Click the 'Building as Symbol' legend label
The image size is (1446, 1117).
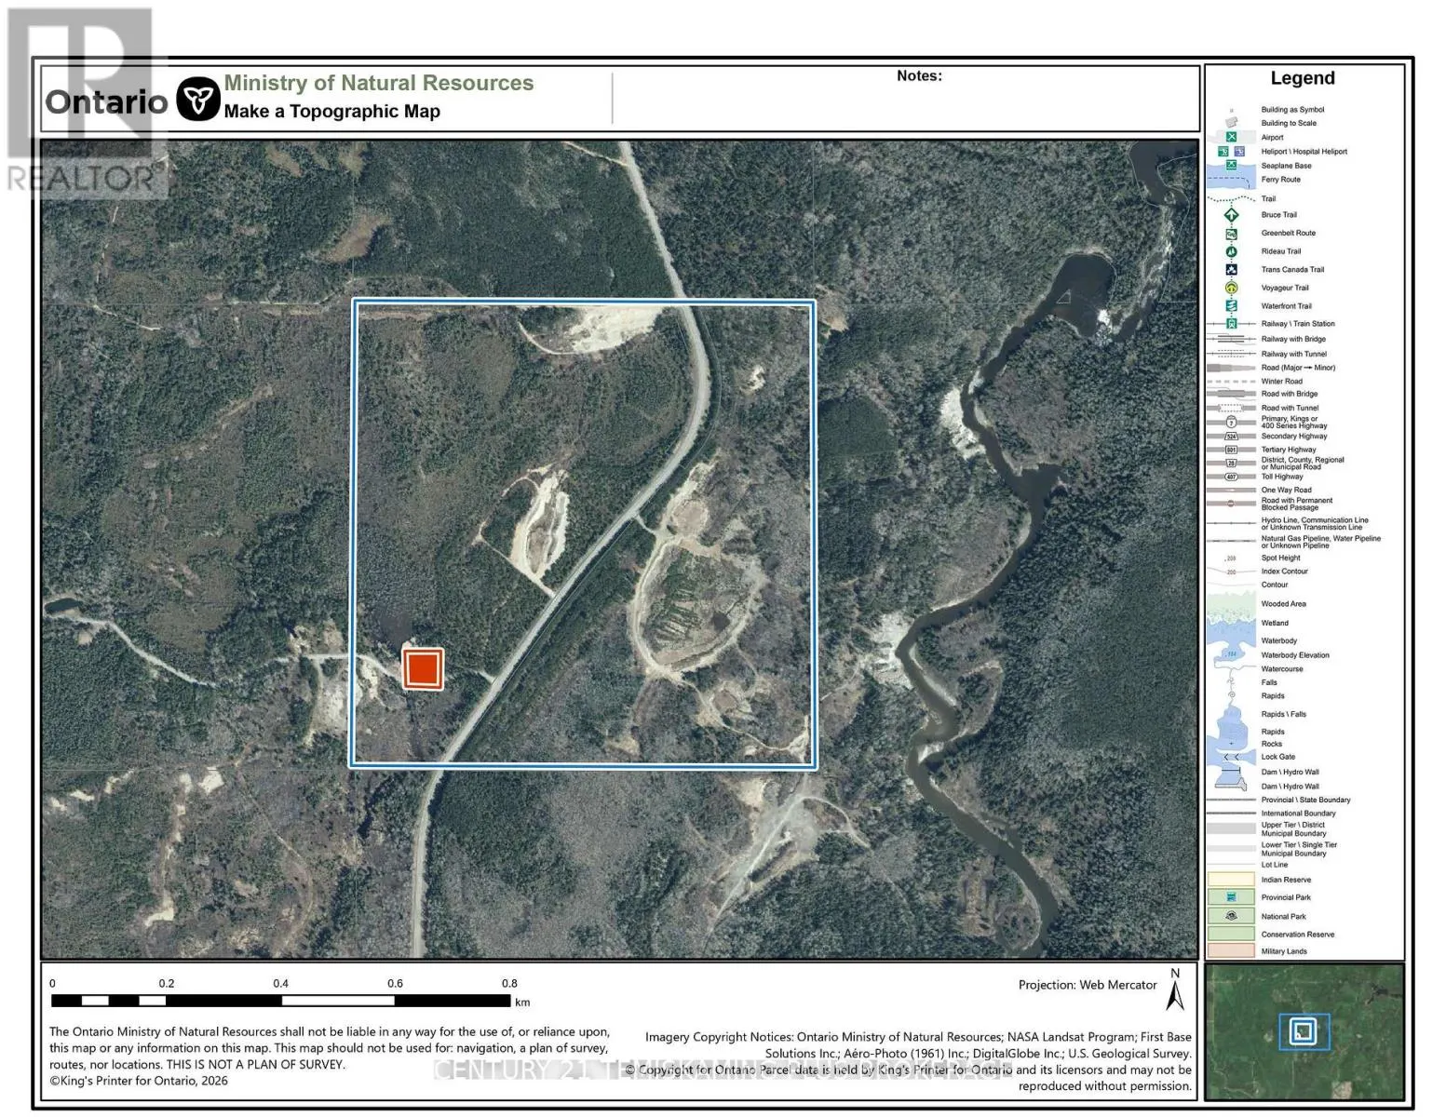pyautogui.click(x=1292, y=110)
